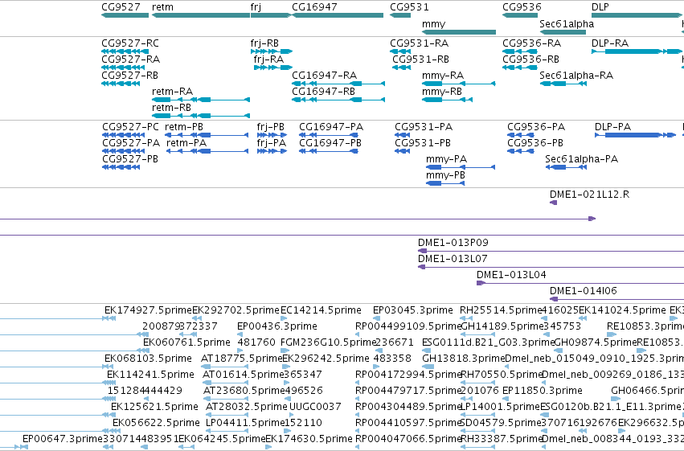
Task: Click the CG9531 gene bar
Action: point(400,16)
